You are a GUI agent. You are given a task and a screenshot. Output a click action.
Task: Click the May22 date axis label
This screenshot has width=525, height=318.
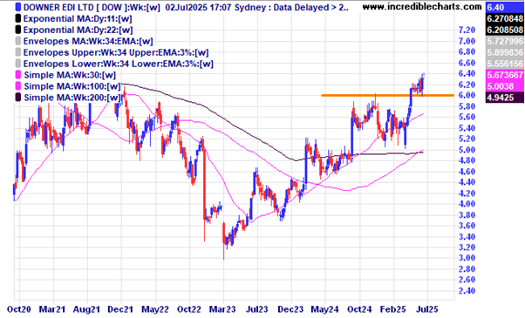click(x=154, y=309)
